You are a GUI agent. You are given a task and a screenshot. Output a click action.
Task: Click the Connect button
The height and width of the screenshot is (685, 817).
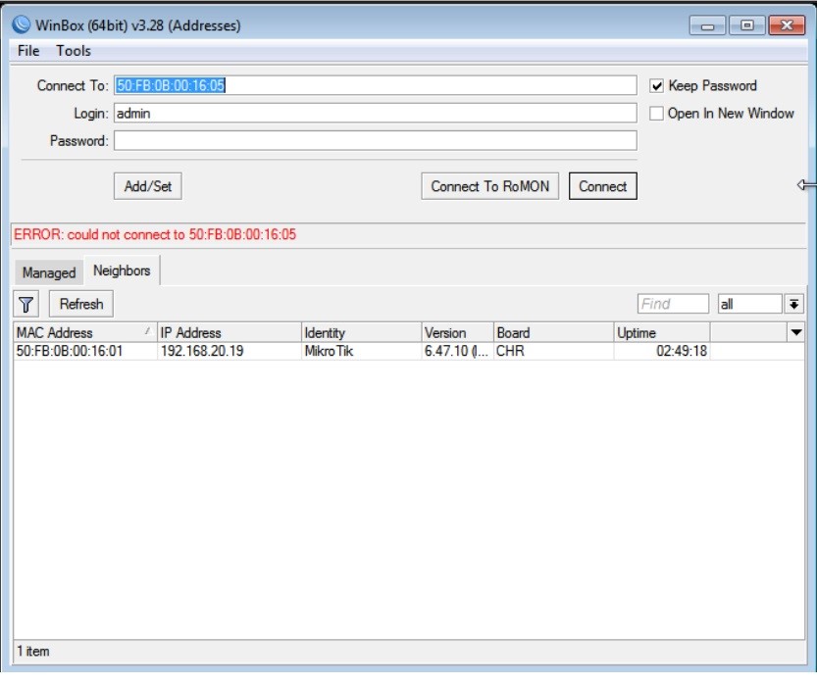603,186
